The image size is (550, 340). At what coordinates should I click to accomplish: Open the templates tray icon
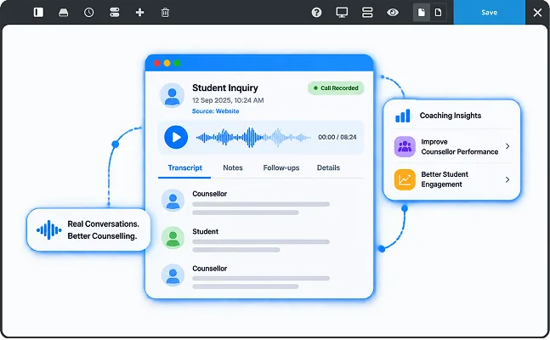64,13
